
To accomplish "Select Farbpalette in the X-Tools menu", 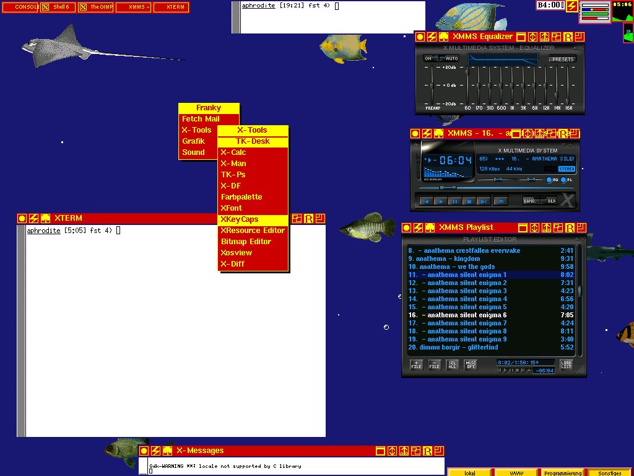I will tap(253, 197).
